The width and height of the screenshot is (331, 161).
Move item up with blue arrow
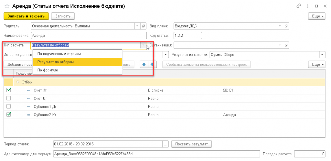click(143, 65)
